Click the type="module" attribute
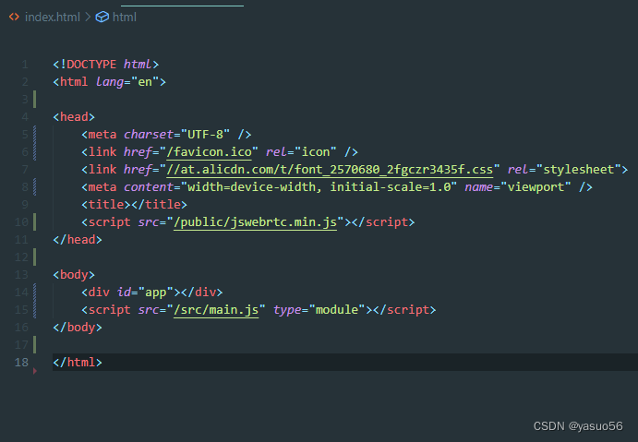Screen dimensions: 638x442 point(319,310)
